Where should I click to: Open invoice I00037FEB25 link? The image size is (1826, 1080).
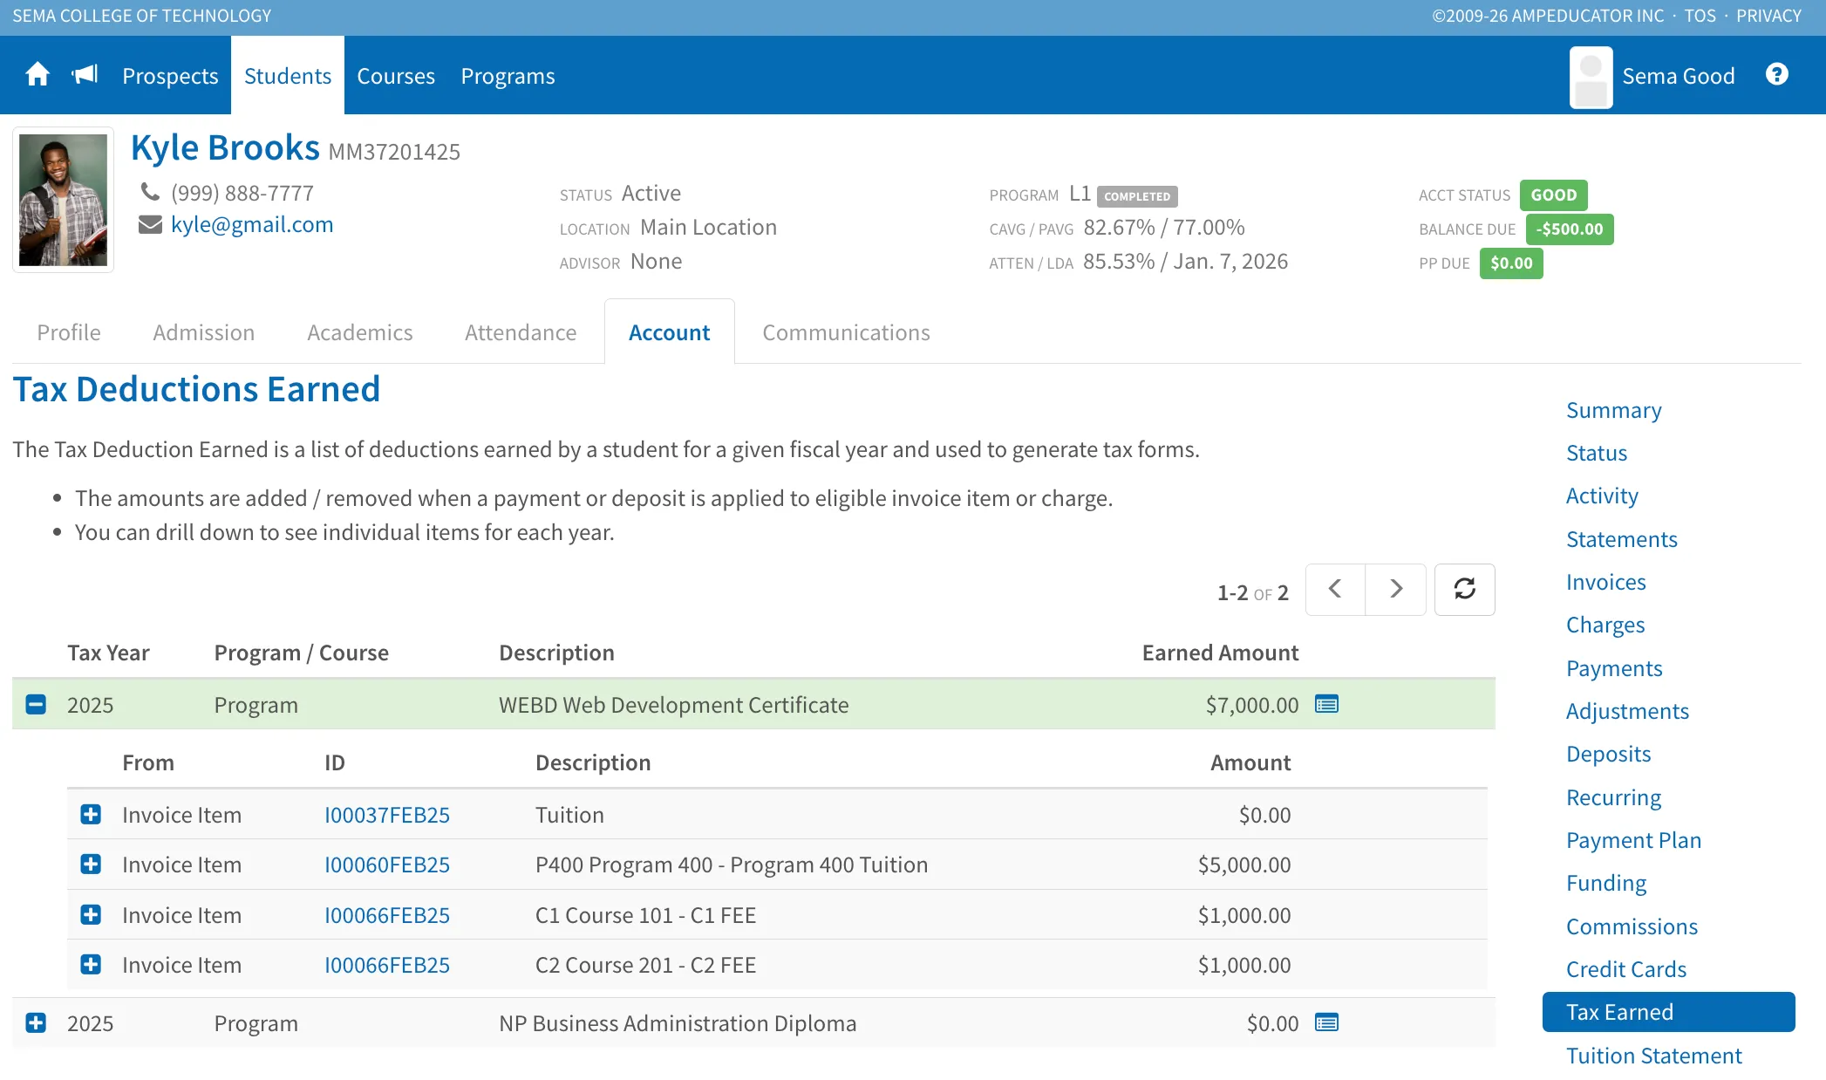[x=387, y=815]
